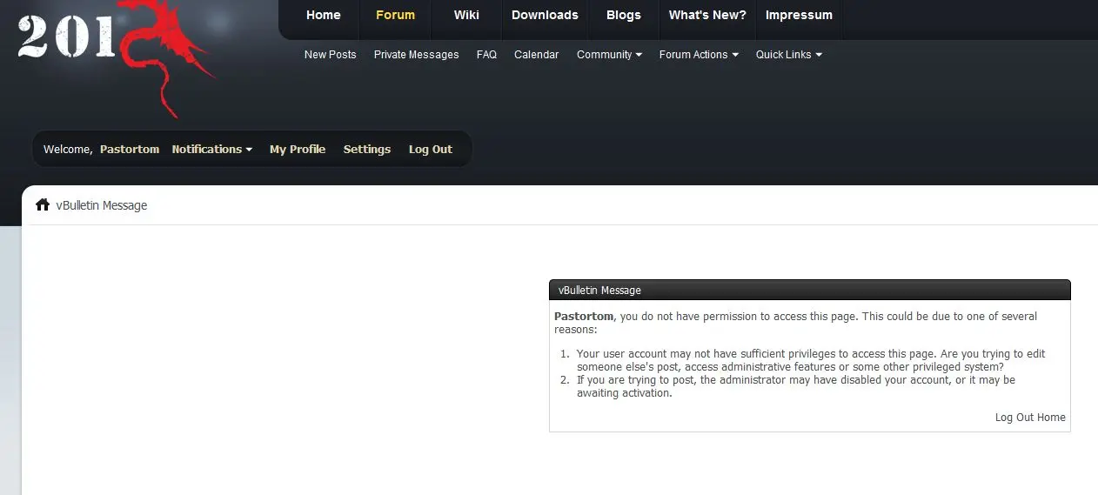Open the Home tab
Image resolution: width=1098 pixels, height=495 pixels.
[x=323, y=15]
